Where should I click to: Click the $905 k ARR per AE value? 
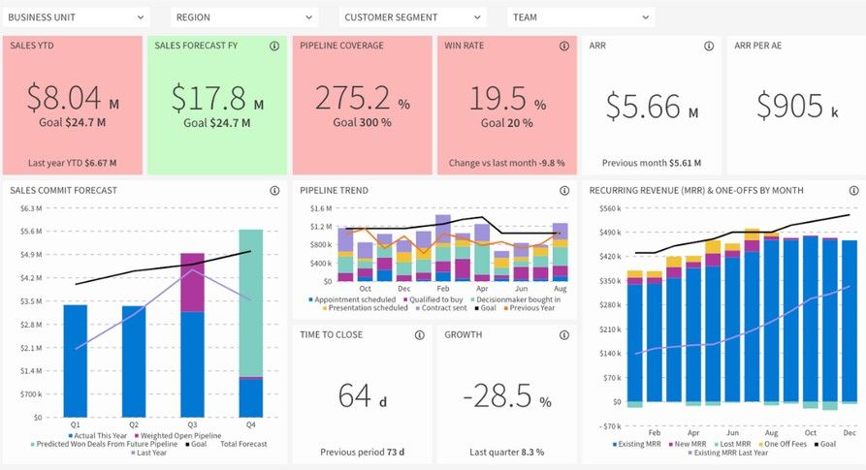point(797,106)
